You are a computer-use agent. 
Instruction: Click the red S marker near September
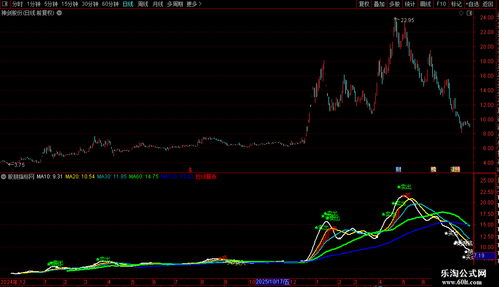[x=190, y=170]
